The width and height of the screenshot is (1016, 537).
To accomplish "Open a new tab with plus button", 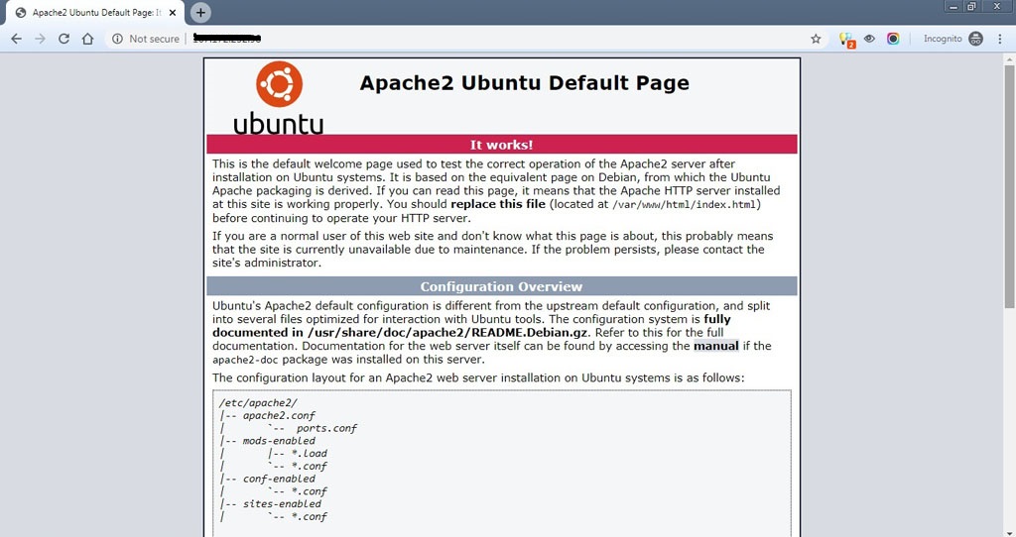I will pos(200,12).
